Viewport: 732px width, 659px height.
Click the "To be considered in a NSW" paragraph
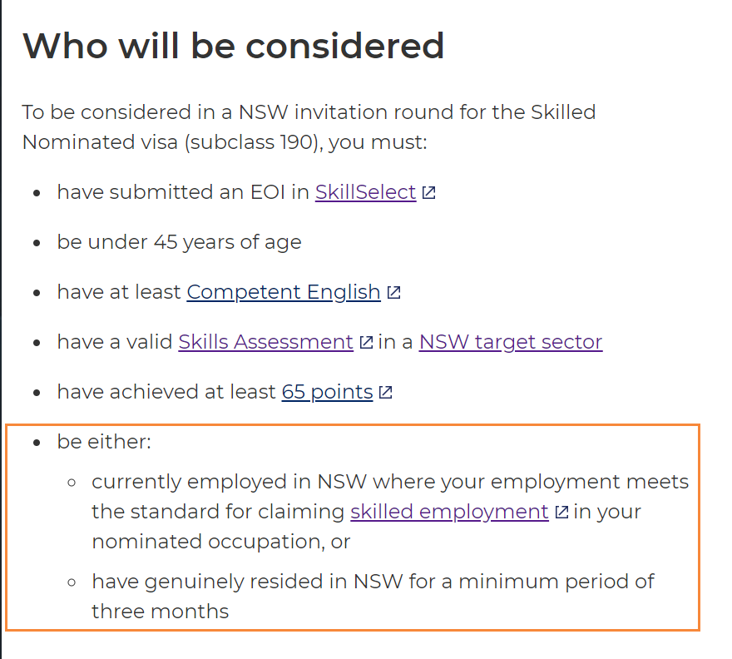309,112
